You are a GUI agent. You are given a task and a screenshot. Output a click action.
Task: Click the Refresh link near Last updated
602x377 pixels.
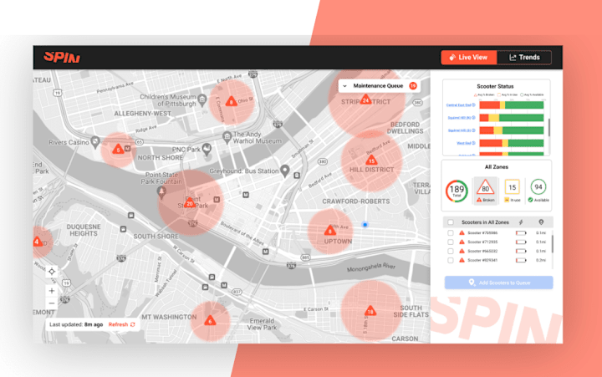click(x=121, y=325)
